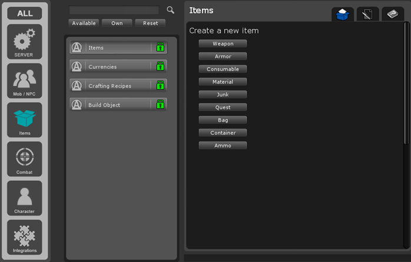
Task: Open the Integrations puzzle category
Action: [x=24, y=237]
